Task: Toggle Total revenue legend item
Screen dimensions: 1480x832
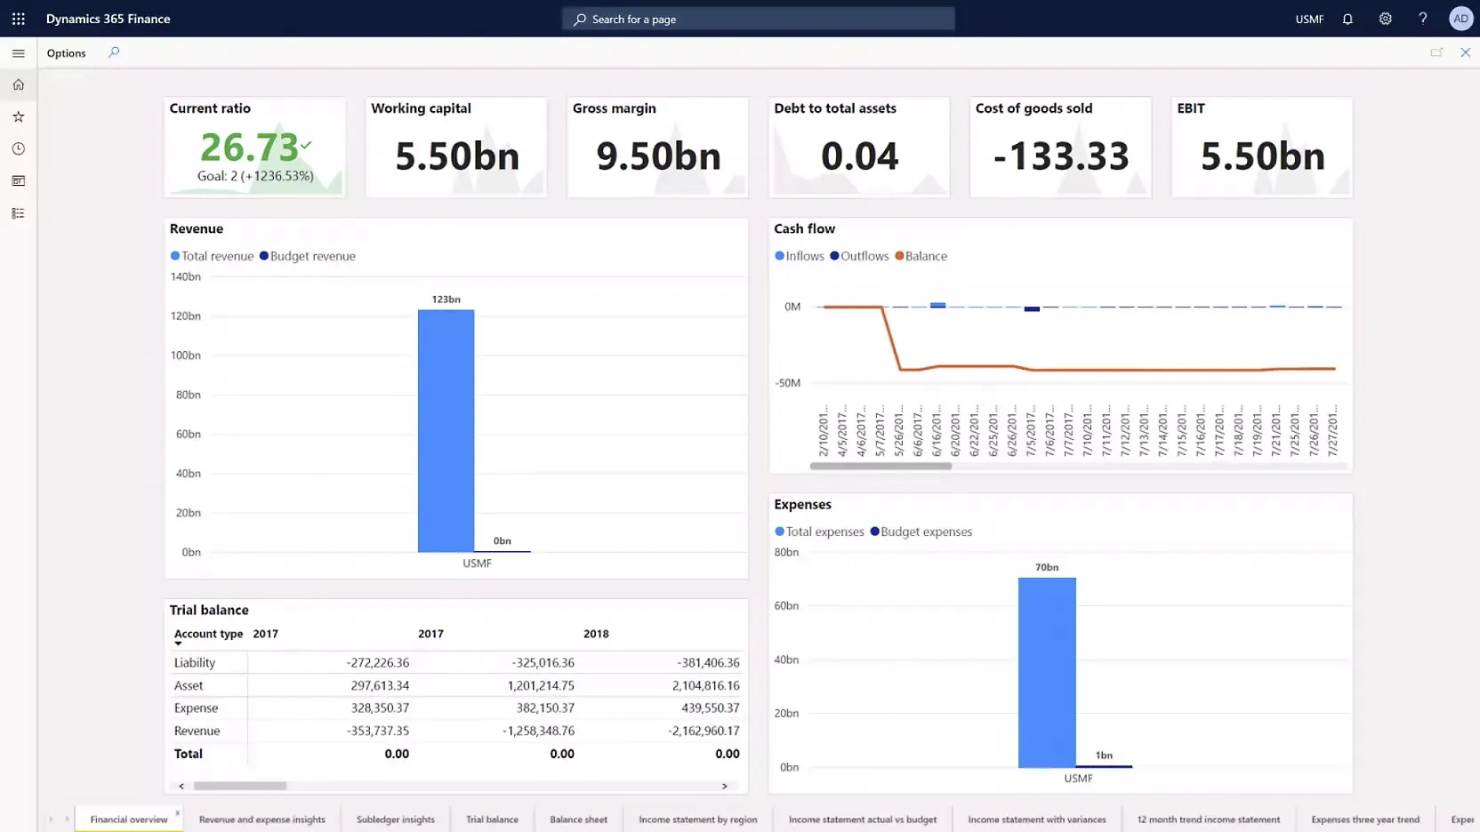Action: [212, 256]
